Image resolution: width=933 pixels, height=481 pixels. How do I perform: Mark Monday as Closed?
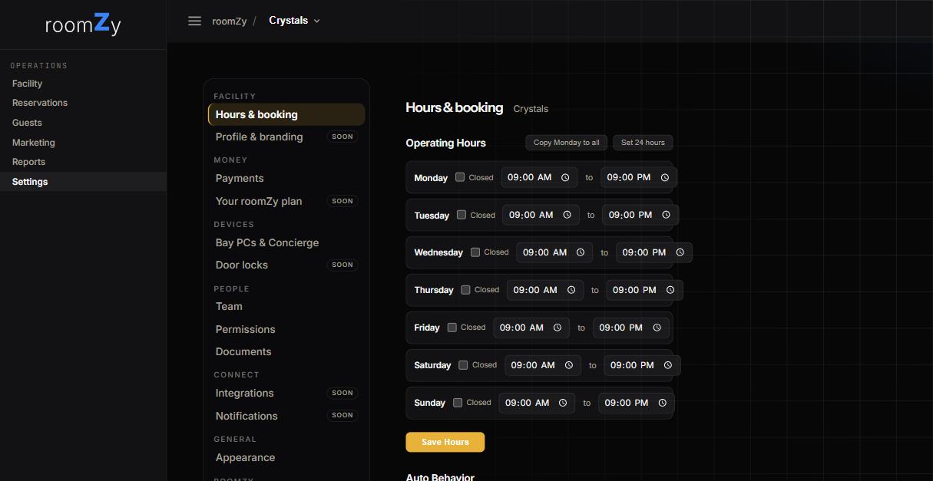pyautogui.click(x=460, y=177)
